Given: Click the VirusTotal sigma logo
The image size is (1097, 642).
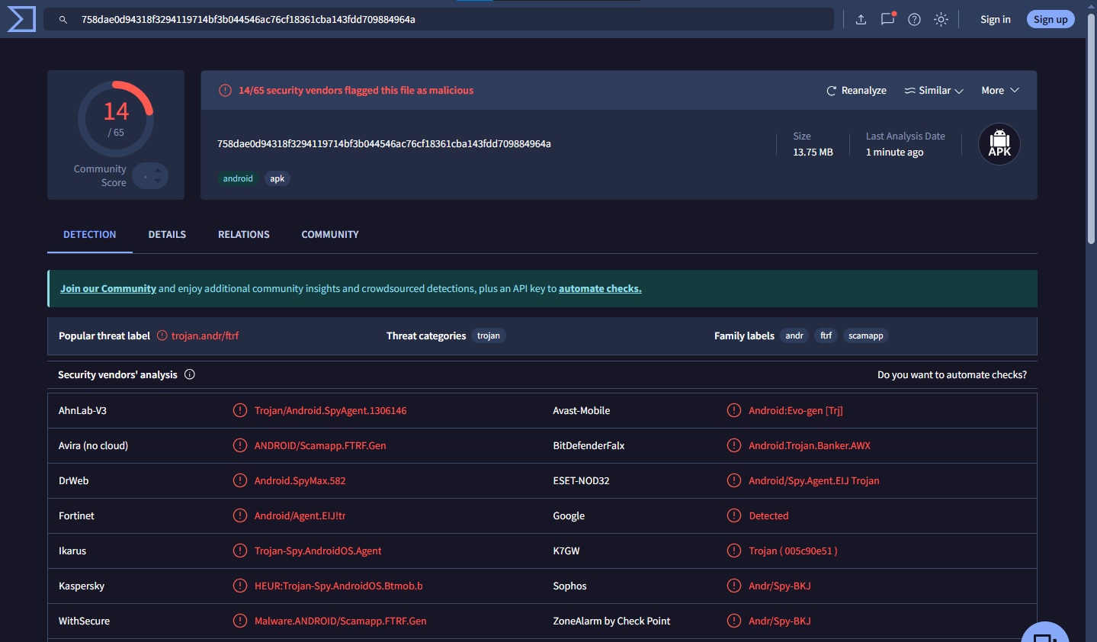Looking at the screenshot, I should point(21,19).
